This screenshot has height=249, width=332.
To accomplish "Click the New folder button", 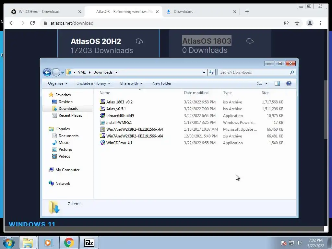I will click(162, 83).
